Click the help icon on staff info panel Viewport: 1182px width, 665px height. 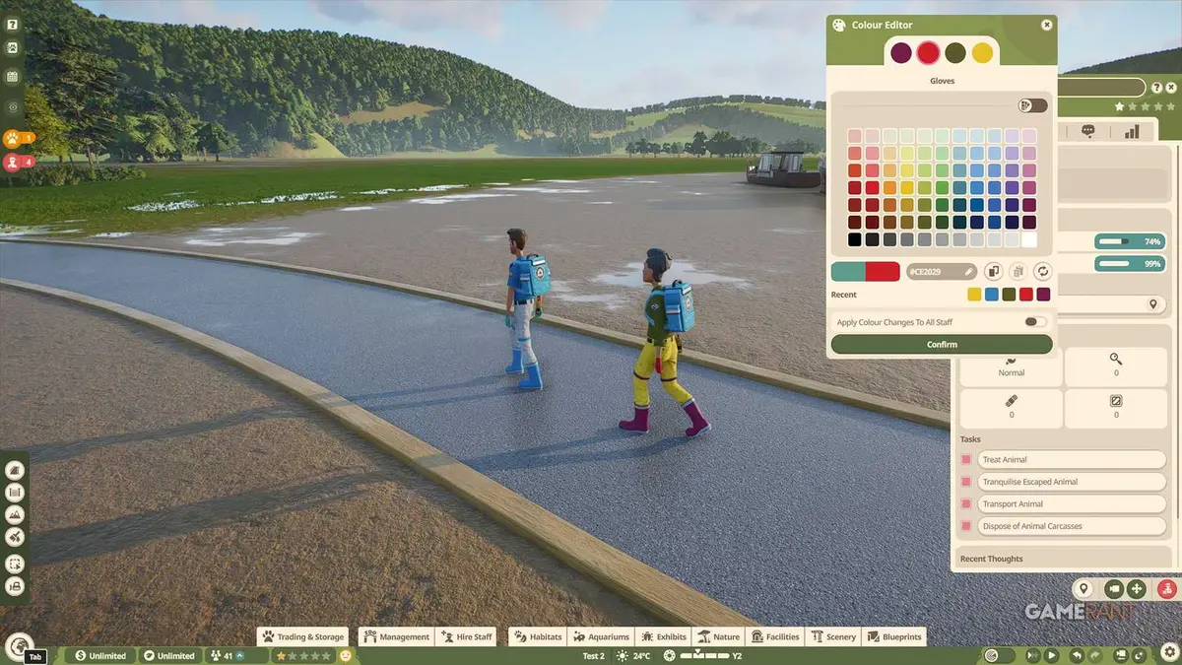click(1157, 88)
